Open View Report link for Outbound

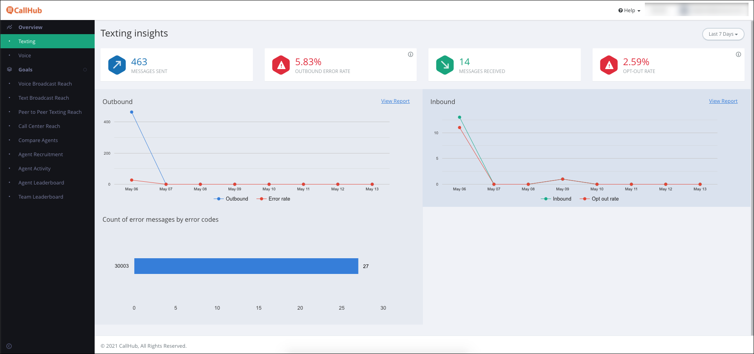click(x=395, y=101)
